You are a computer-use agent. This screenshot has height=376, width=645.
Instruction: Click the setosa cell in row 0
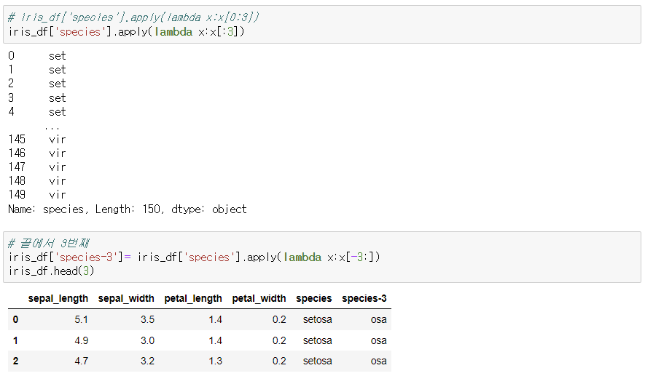click(x=317, y=319)
